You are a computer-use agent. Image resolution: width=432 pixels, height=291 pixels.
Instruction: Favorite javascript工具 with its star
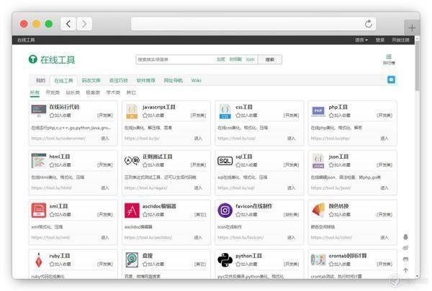point(145,116)
